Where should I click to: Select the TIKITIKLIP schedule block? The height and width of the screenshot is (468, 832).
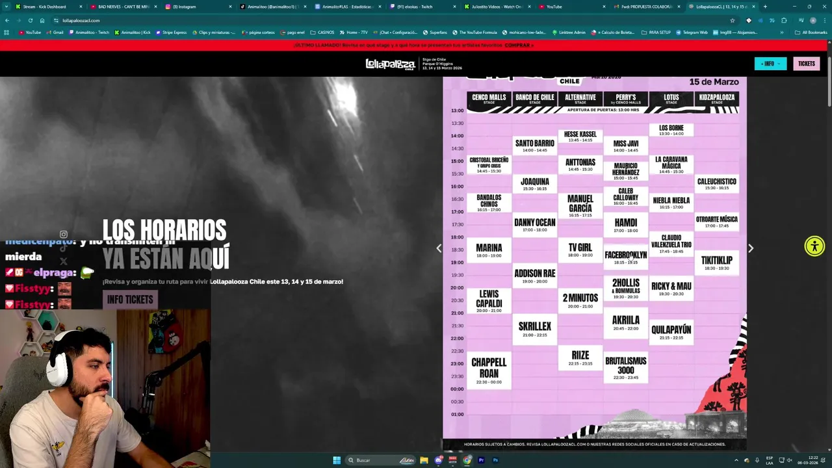pyautogui.click(x=716, y=263)
